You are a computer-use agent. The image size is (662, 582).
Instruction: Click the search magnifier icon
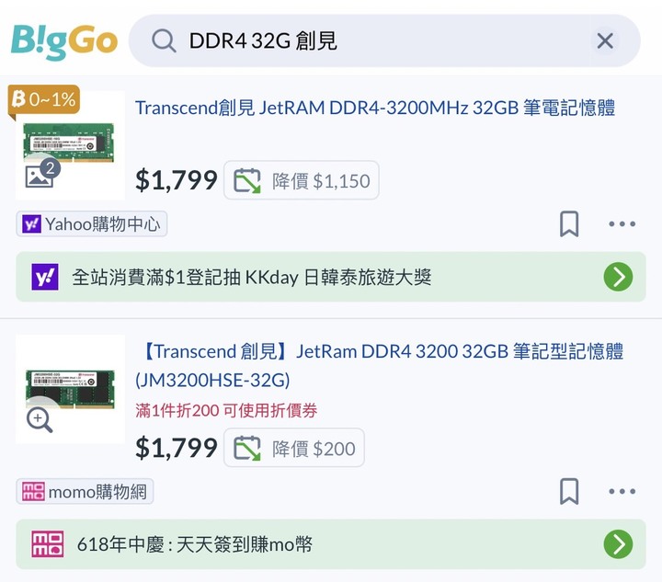(164, 41)
